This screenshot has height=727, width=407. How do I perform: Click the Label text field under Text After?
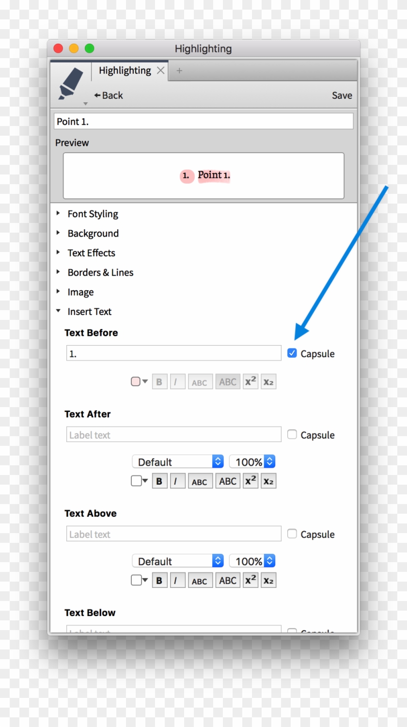point(173,434)
